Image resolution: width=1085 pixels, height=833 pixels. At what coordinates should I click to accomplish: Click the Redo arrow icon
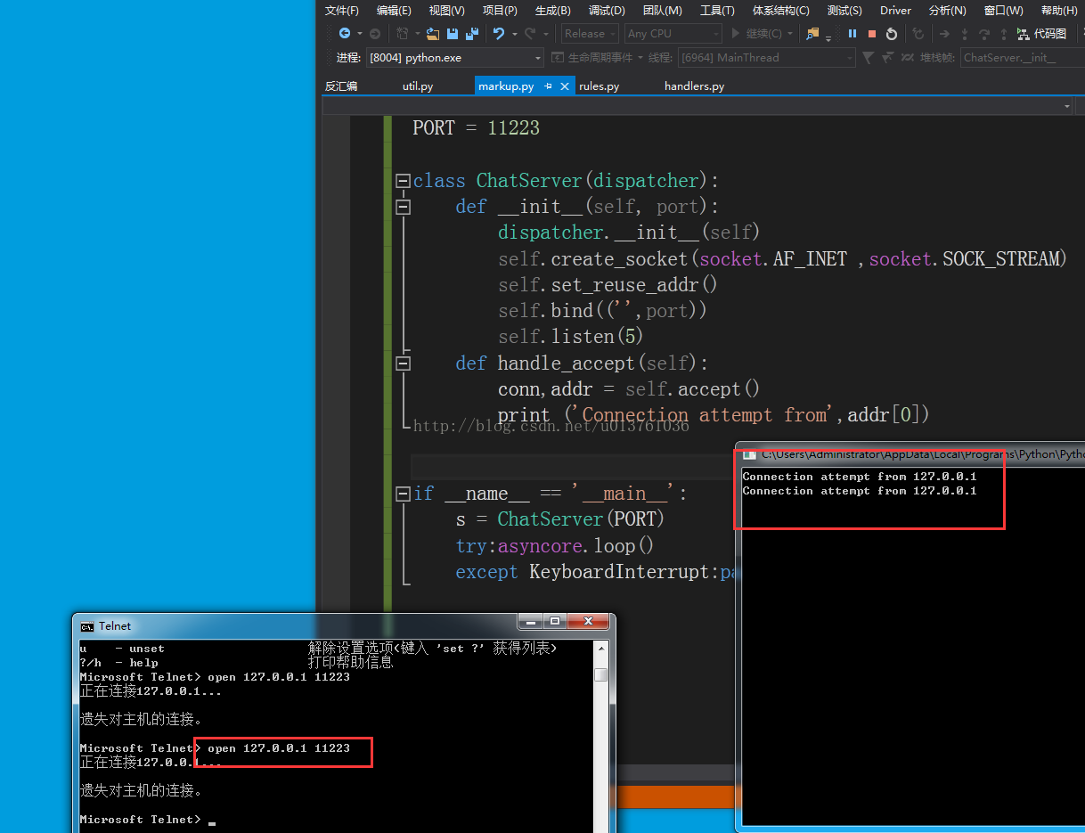coord(530,34)
